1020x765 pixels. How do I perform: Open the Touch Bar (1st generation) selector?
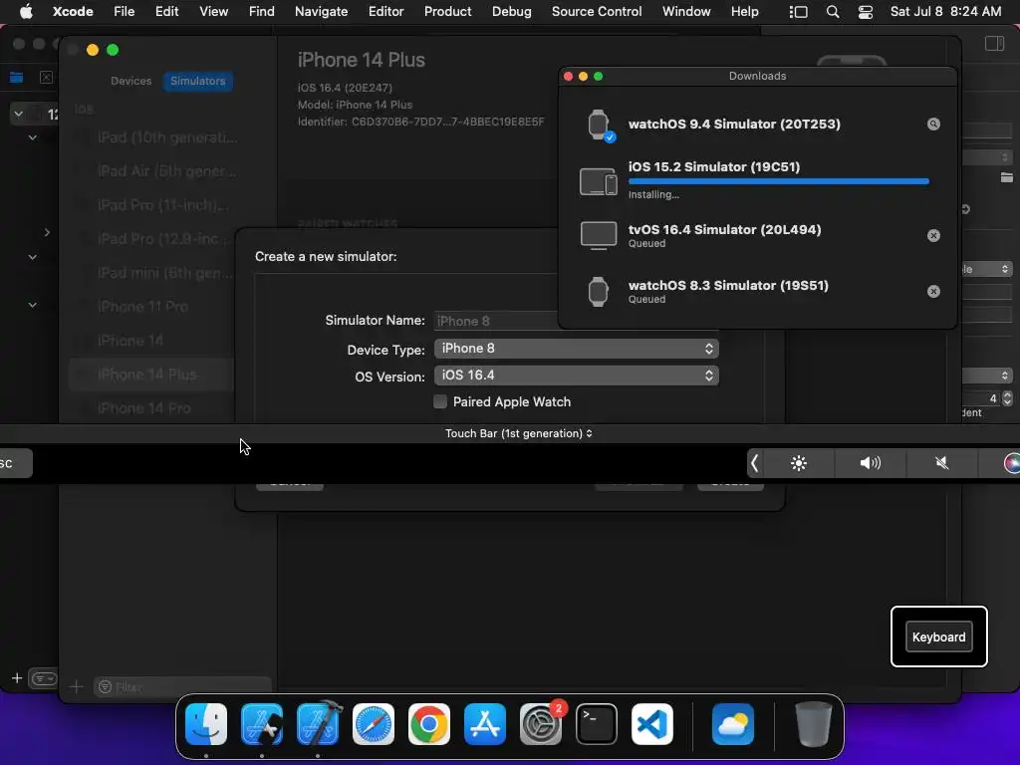coord(518,433)
